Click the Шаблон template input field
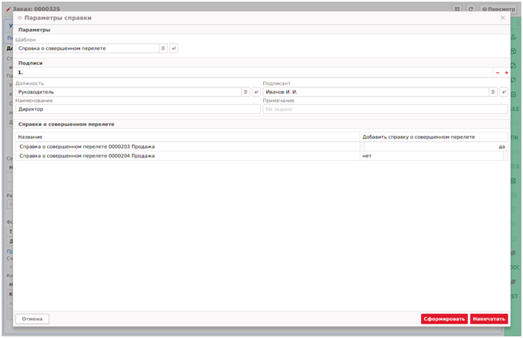 [x=87, y=49]
